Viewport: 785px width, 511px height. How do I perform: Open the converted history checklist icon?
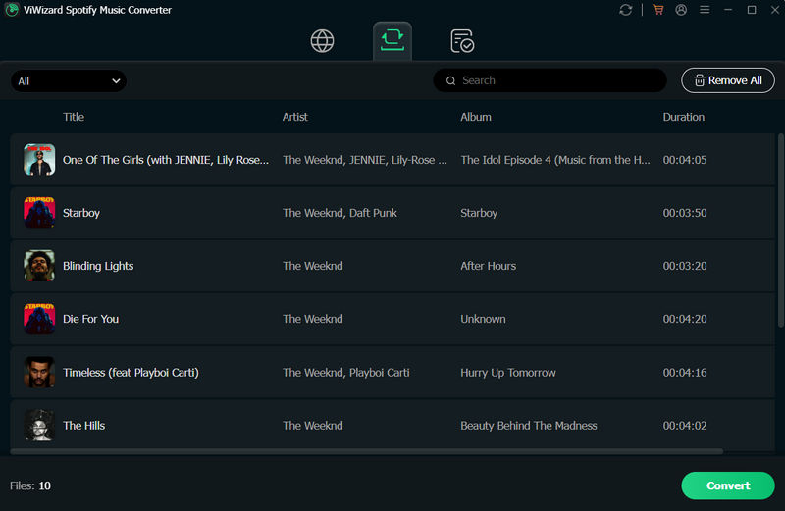click(x=462, y=41)
